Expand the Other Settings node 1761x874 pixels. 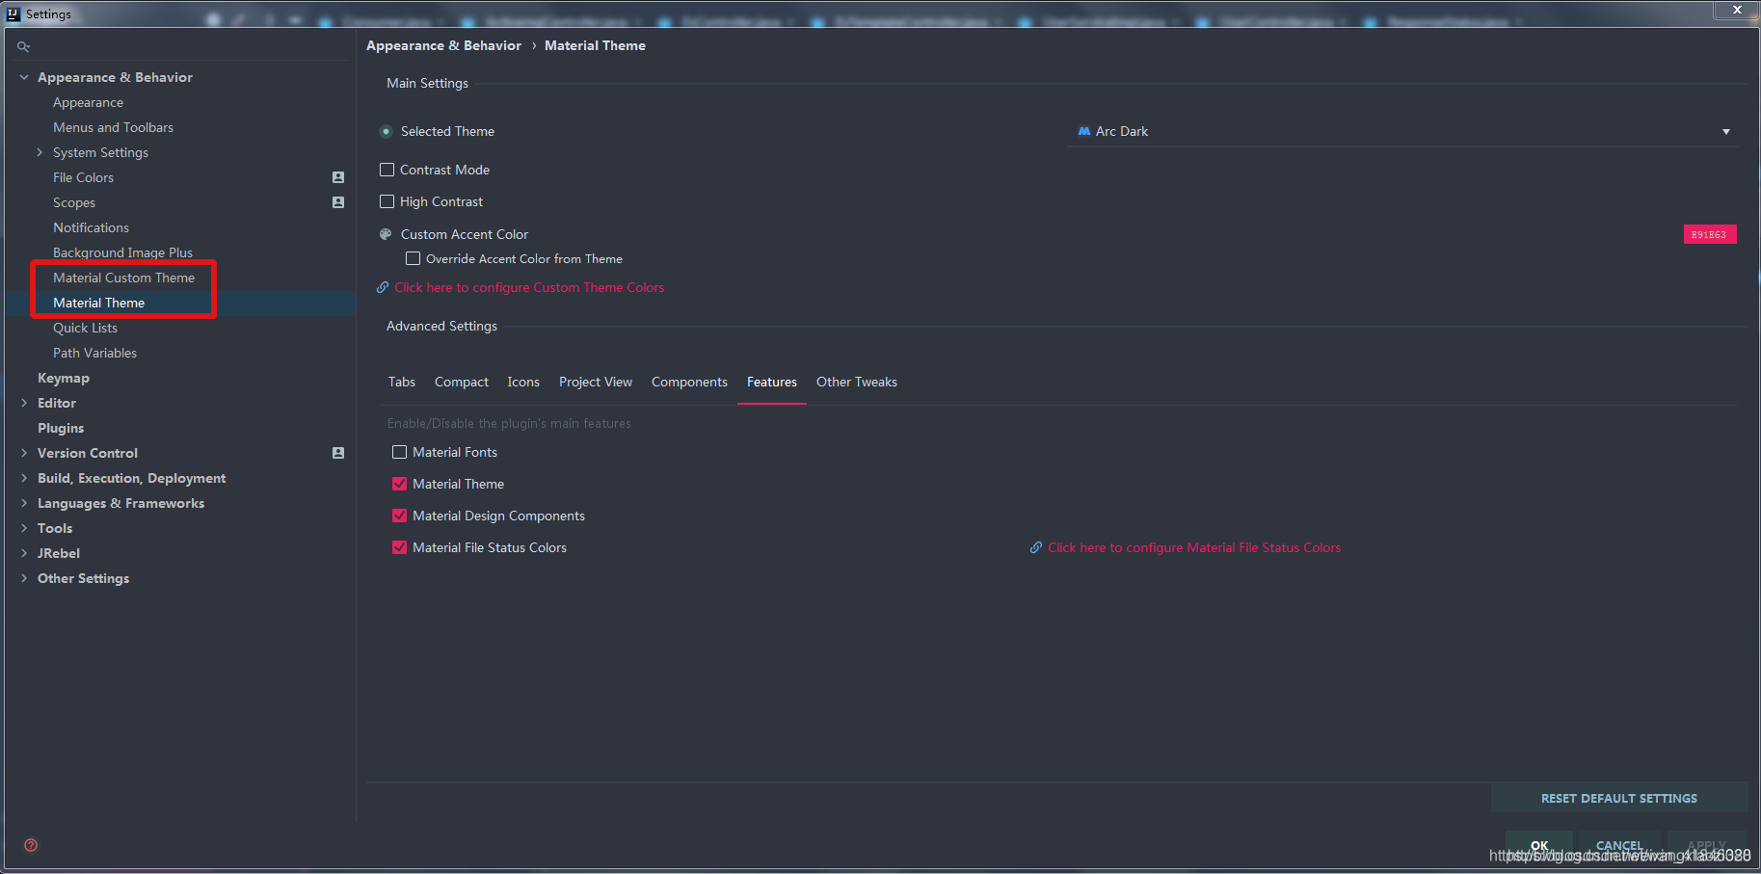24,578
